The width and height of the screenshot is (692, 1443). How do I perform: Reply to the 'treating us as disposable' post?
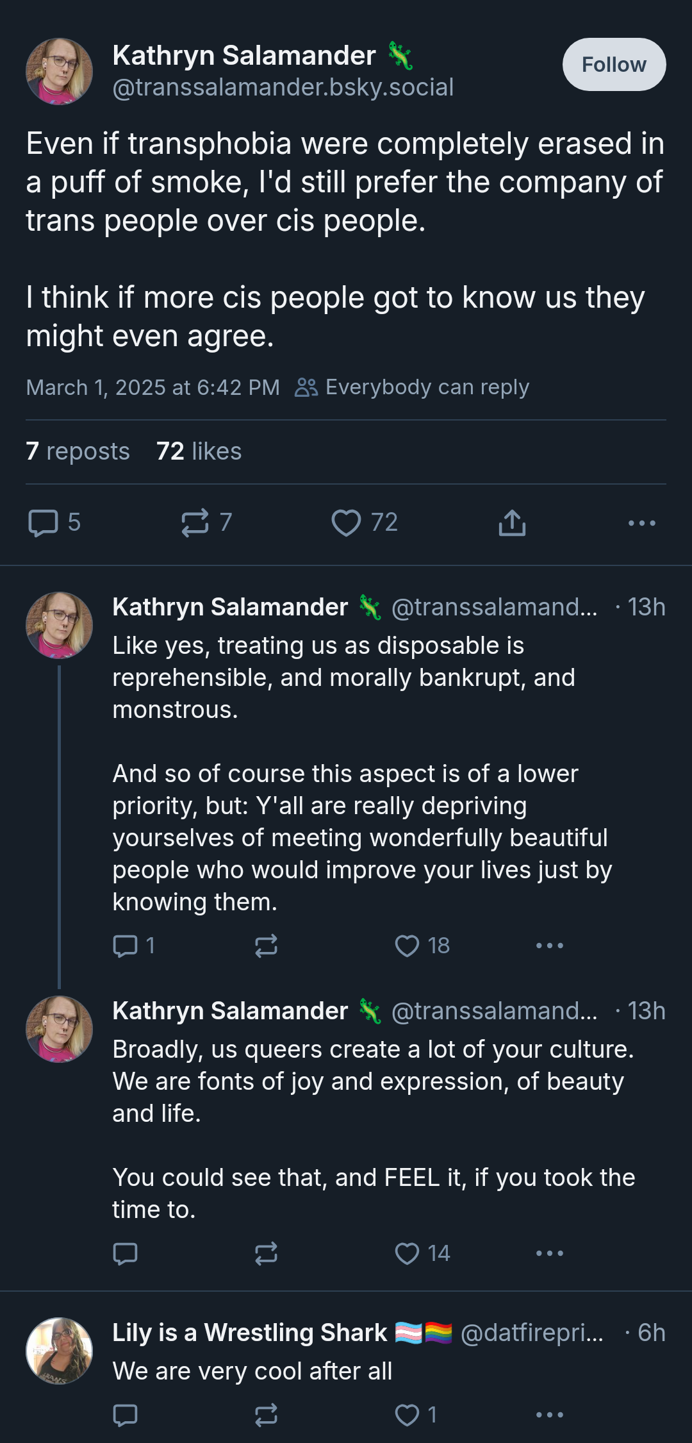click(134, 946)
